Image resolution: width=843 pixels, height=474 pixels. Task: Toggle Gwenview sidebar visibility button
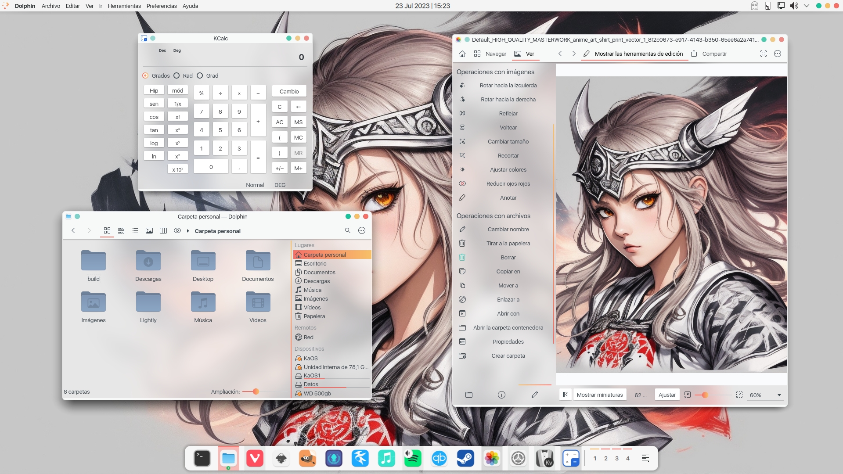coord(566,395)
